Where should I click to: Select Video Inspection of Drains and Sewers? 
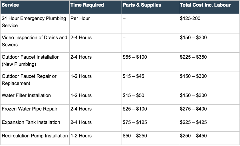(35, 41)
